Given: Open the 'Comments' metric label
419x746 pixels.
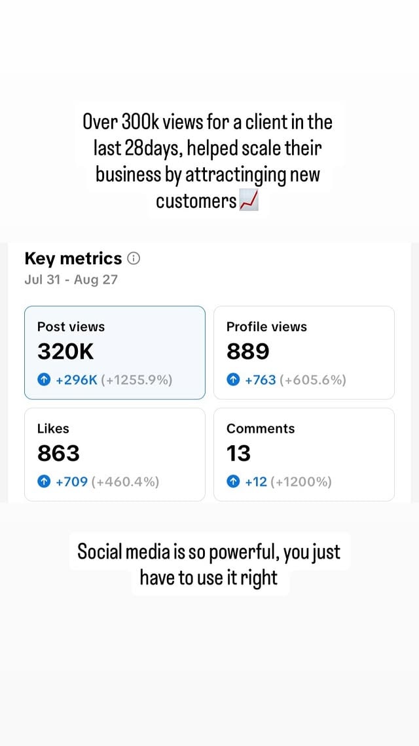Looking at the screenshot, I should click(261, 429).
